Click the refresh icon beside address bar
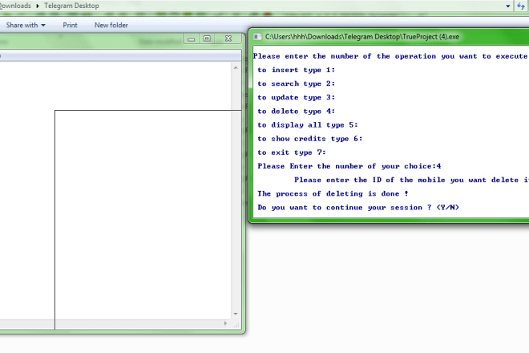The width and height of the screenshot is (529, 353). [x=521, y=6]
